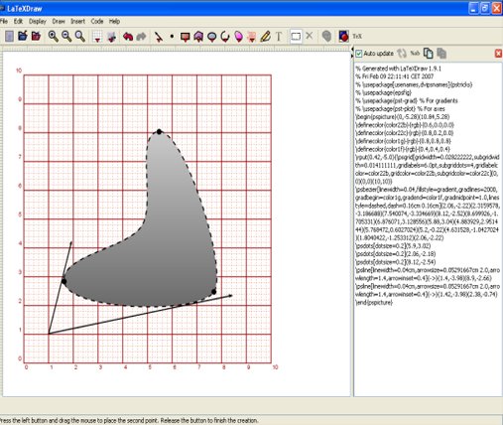Copy all generated code with copy icon
This screenshot has width=503, height=425.
coord(429,54)
